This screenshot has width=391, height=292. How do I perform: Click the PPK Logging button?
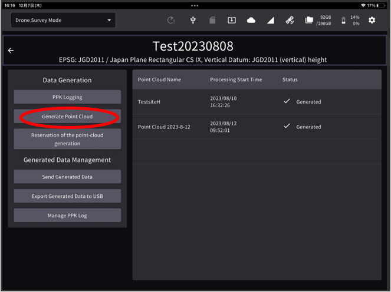(x=67, y=97)
